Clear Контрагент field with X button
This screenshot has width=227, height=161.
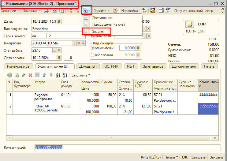tap(79, 43)
